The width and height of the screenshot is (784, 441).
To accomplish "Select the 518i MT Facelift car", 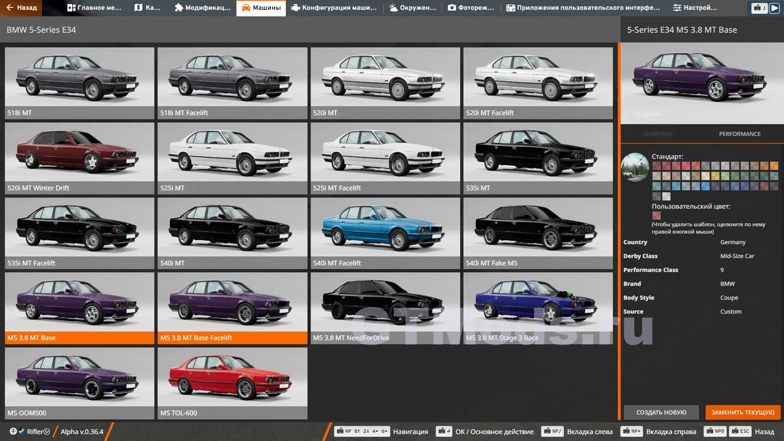I will 232,83.
